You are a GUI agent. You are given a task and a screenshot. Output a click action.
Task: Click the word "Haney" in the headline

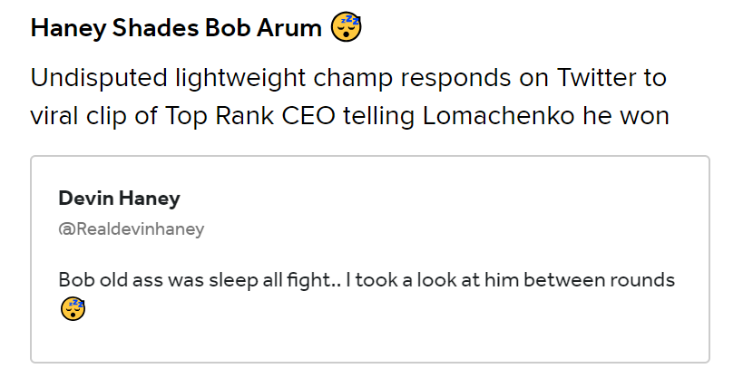pyautogui.click(x=69, y=28)
